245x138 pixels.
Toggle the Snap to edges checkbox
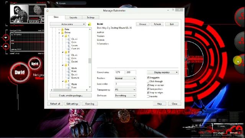pyautogui.click(x=148, y=93)
